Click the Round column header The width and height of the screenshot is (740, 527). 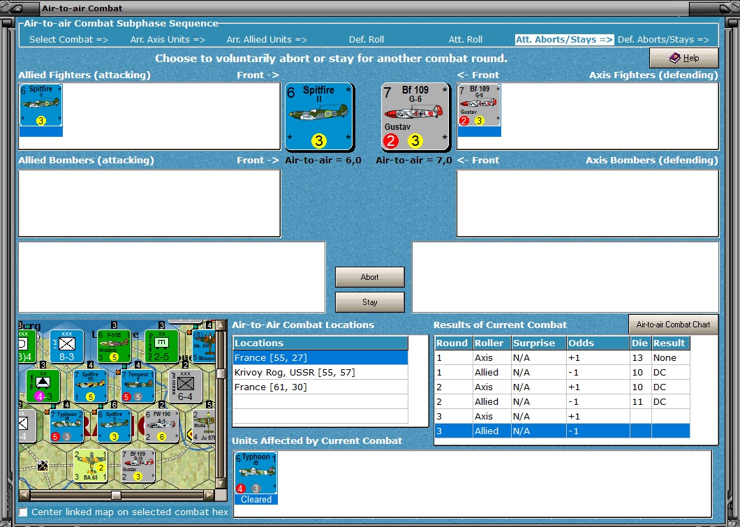(454, 343)
